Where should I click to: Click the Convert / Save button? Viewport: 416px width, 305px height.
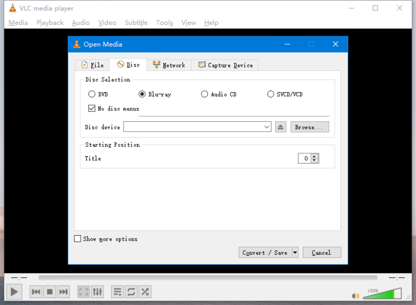tap(265, 252)
